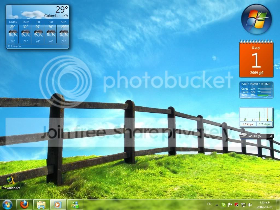Eject the LASITH (G:) drive

pyautogui.click(x=271, y=136)
